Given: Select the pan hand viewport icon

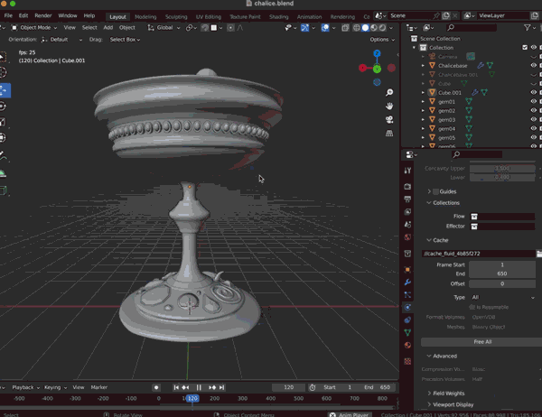Looking at the screenshot, I should tap(389, 107).
